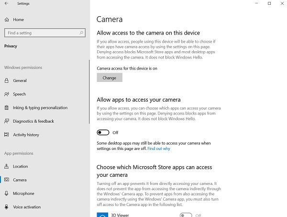The height and width of the screenshot is (217, 287).
Task: Maximize the Settings window
Action: pos(269,4)
